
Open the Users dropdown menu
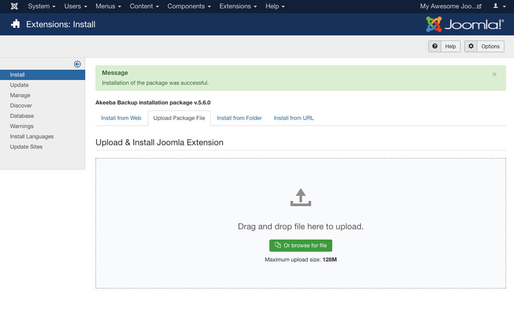click(75, 6)
